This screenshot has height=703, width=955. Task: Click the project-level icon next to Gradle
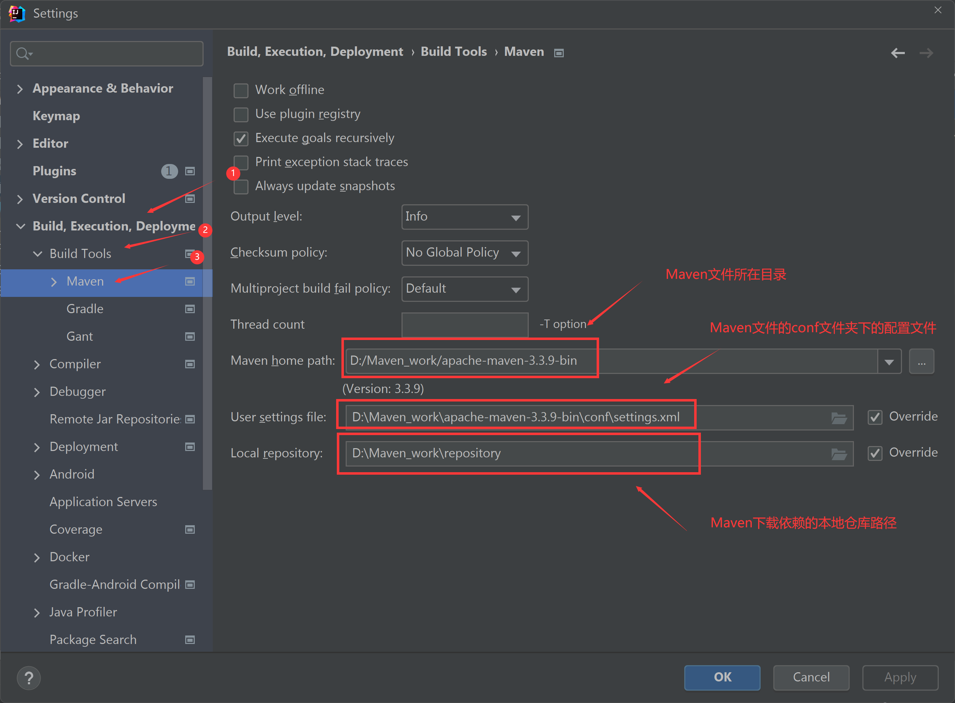(x=190, y=309)
